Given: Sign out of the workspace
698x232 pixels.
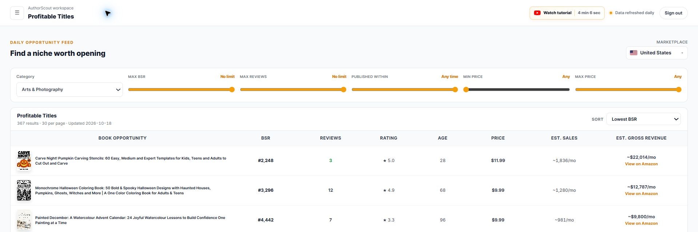Looking at the screenshot, I should click(673, 13).
